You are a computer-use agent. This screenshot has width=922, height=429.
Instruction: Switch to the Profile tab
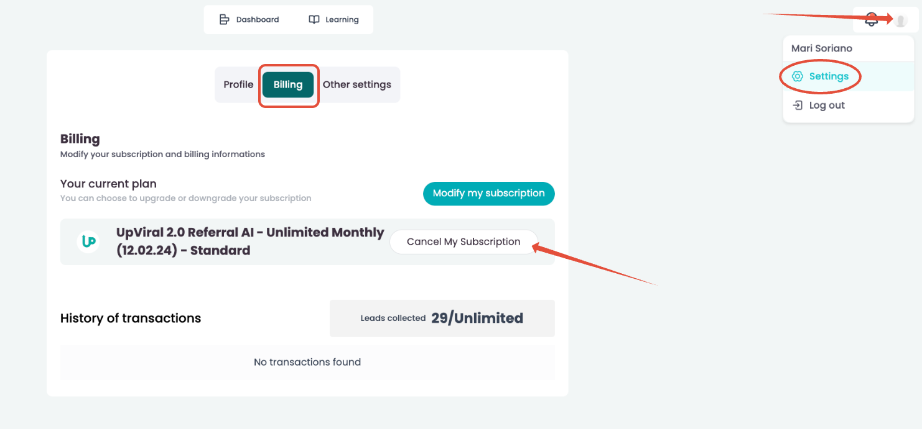point(238,84)
